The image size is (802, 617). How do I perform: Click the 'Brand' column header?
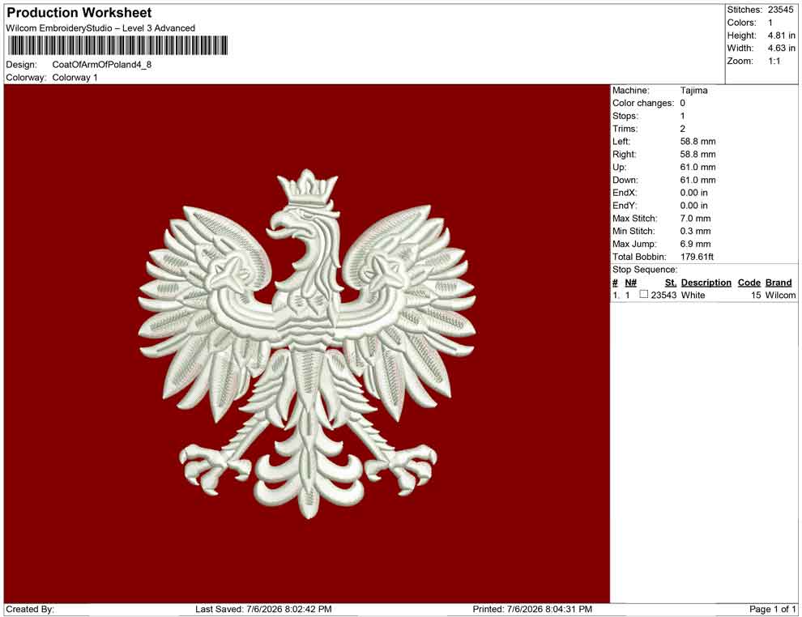pyautogui.click(x=779, y=283)
